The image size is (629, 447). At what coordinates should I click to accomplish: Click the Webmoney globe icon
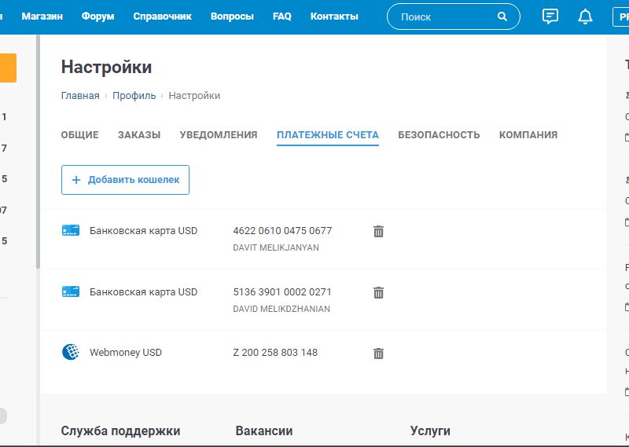[x=71, y=352]
